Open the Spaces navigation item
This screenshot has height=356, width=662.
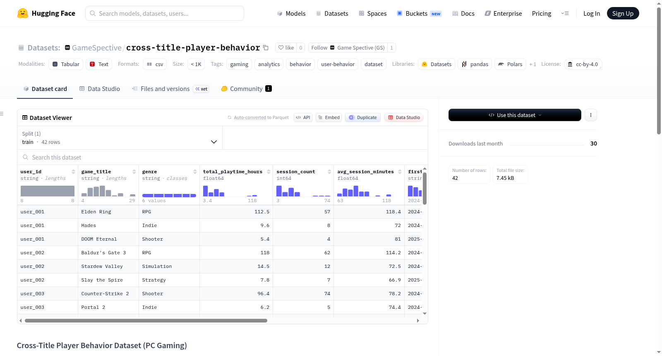coord(373,13)
